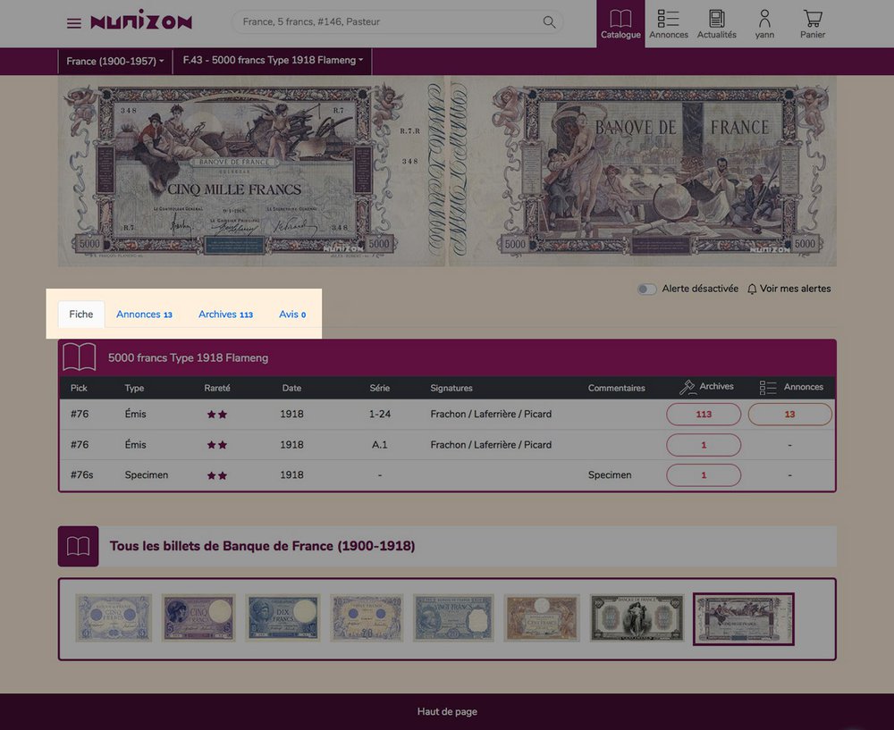Screen dimensions: 894x730
Task: Click the Type column header
Action: click(x=135, y=388)
